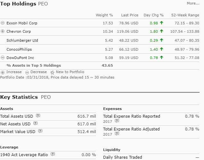Click the 52-Week Range column header

185,15
